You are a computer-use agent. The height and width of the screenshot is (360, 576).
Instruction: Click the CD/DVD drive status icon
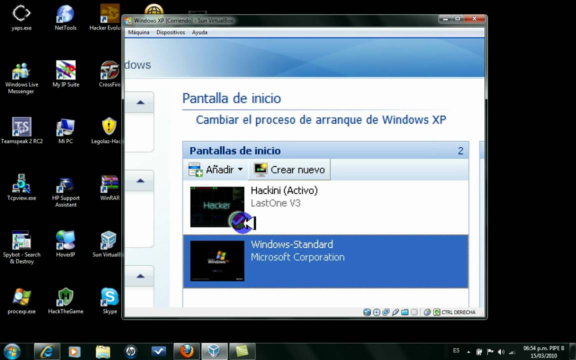click(x=376, y=312)
